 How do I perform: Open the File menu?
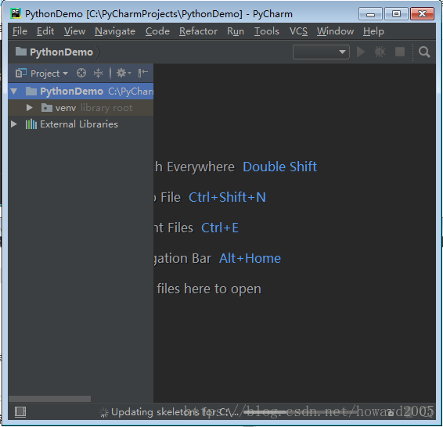coord(20,31)
